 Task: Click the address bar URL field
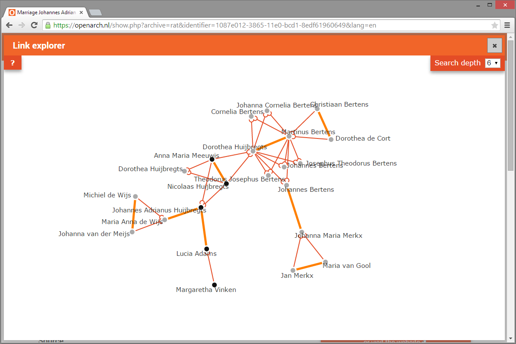coord(271,25)
